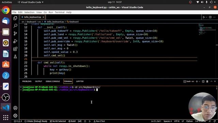The height and width of the screenshot is (123, 218).
Task: Open the Run and Debug view
Action: [x=15, y=41]
